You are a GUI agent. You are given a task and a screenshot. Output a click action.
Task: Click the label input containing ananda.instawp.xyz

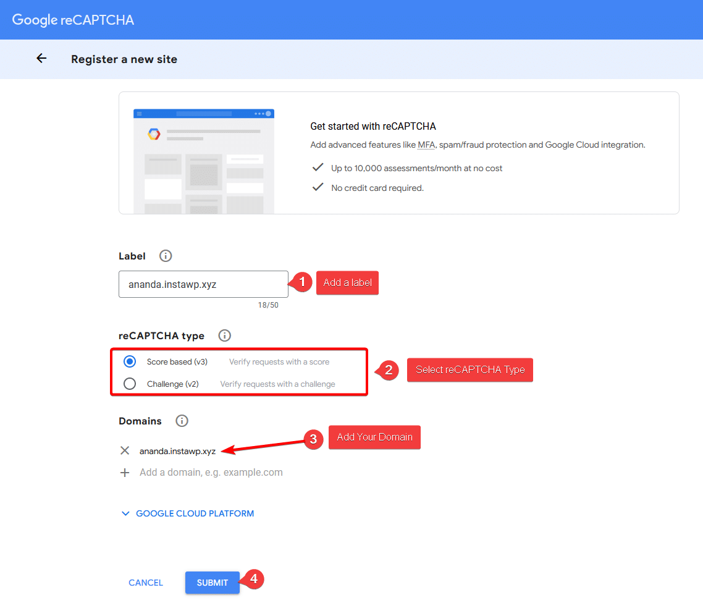coord(203,284)
